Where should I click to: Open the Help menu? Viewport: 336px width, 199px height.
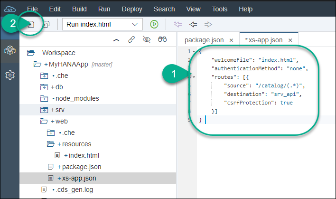click(x=245, y=9)
